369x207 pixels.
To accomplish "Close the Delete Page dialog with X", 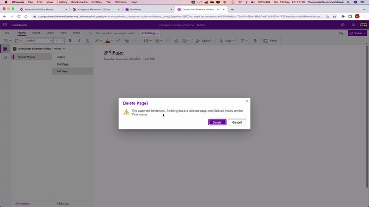I will 247,101.
